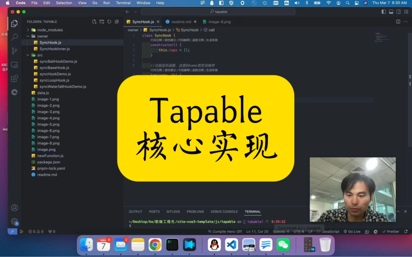
Task: Open Manage gear settings icon
Action: (14, 221)
